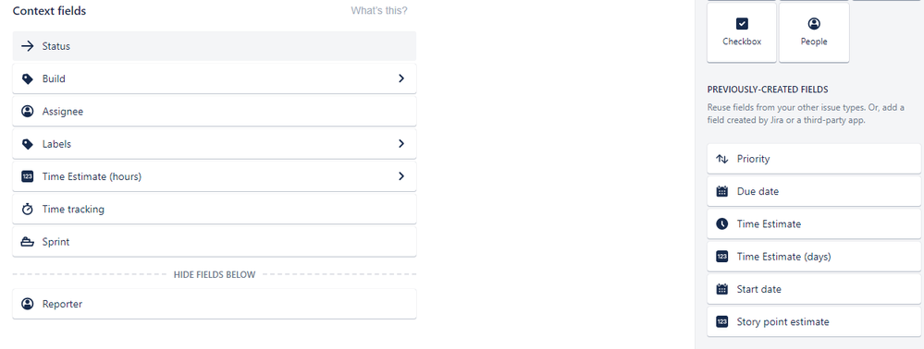The width and height of the screenshot is (924, 349).
Task: Click the Due date calendar icon
Action: [x=721, y=191]
